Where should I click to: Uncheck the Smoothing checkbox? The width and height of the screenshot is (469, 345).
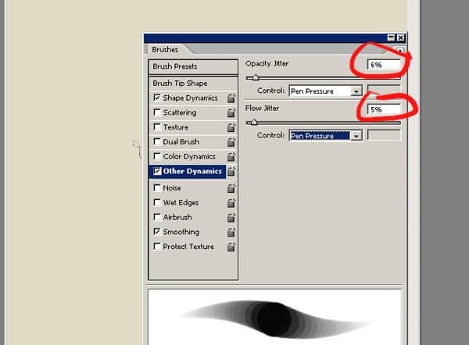click(157, 231)
